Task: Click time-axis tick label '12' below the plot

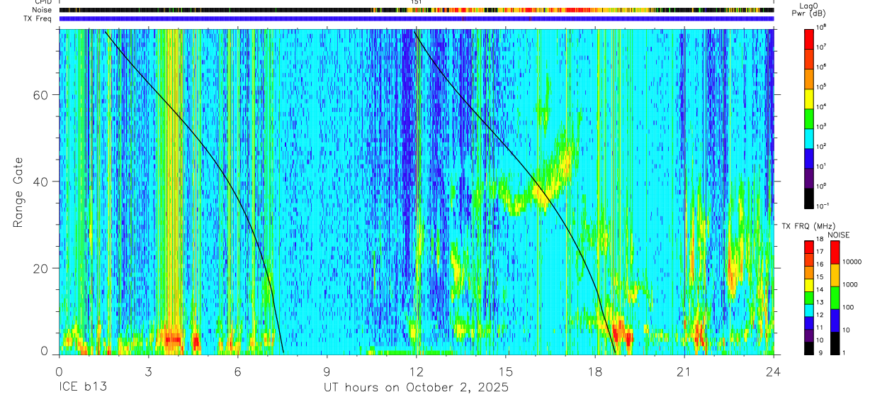Action: point(417,372)
